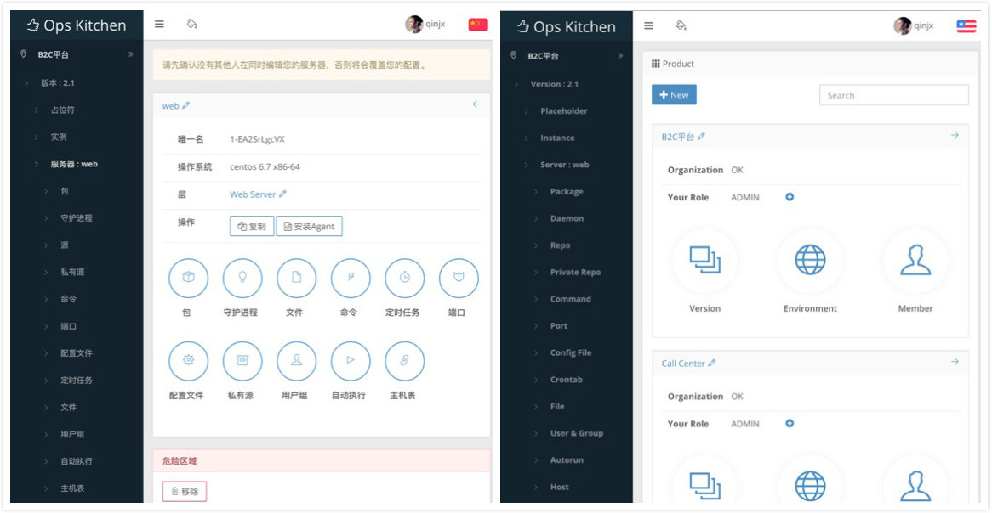Edit the B2C平台 product name pencil icon
Image resolution: width=992 pixels, height=513 pixels.
point(701,137)
